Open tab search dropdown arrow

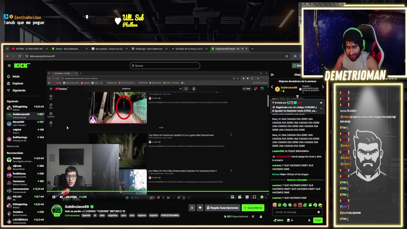click(7, 49)
